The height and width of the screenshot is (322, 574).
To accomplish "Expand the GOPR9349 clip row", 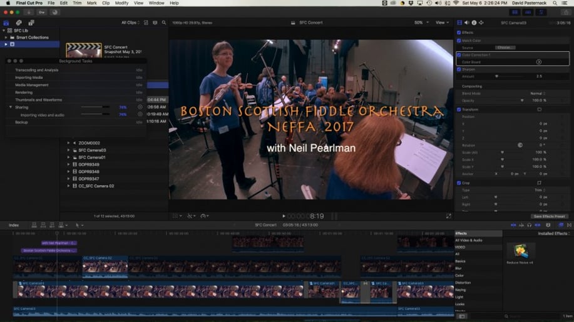I will (x=68, y=164).
